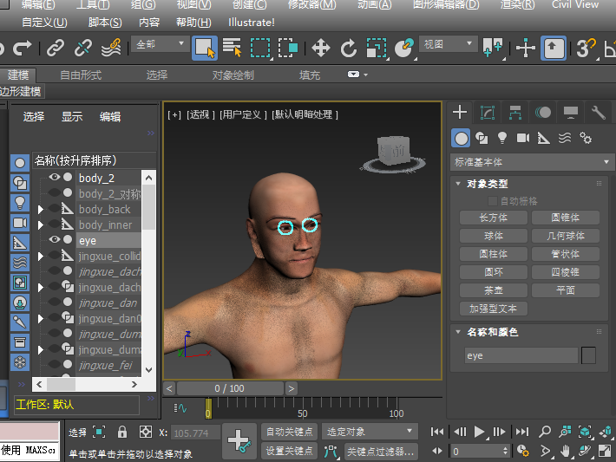Image resolution: width=616 pixels, height=462 pixels.
Task: Click the Select Object arrow tool
Action: pos(205,48)
